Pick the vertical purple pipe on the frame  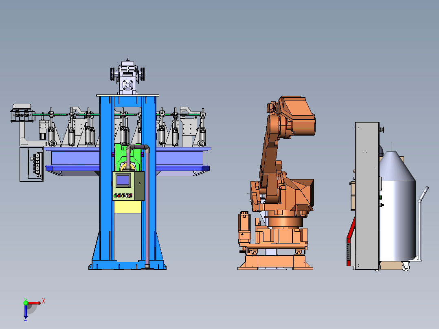click(x=147, y=208)
